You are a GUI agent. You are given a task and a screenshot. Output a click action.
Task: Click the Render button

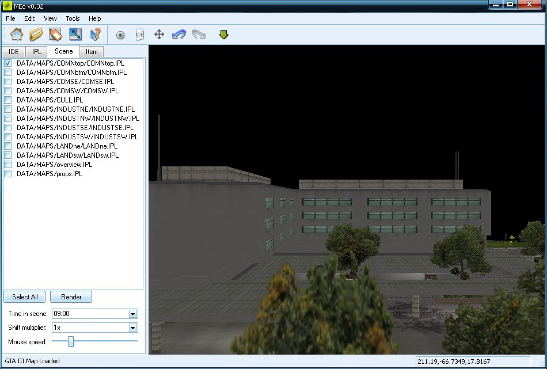click(x=71, y=297)
